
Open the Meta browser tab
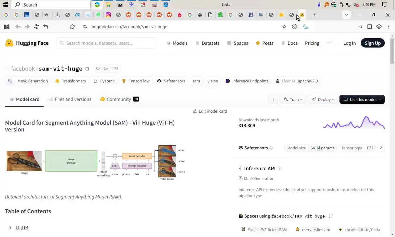tap(78, 15)
